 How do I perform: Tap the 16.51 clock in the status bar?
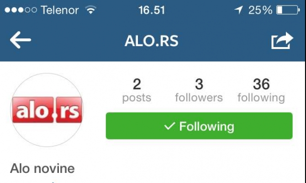click(x=152, y=10)
